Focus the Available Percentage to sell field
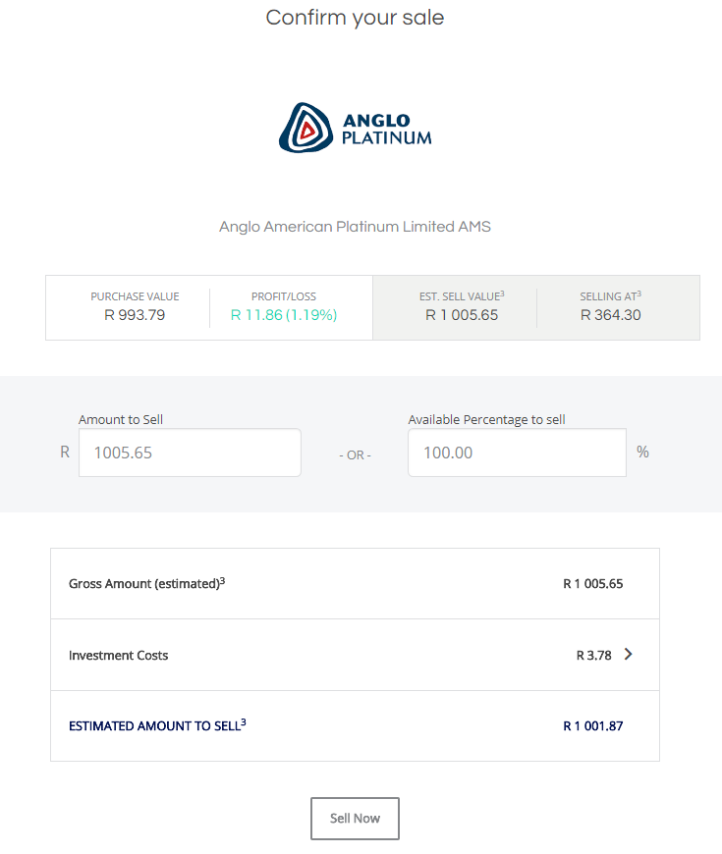 517,453
